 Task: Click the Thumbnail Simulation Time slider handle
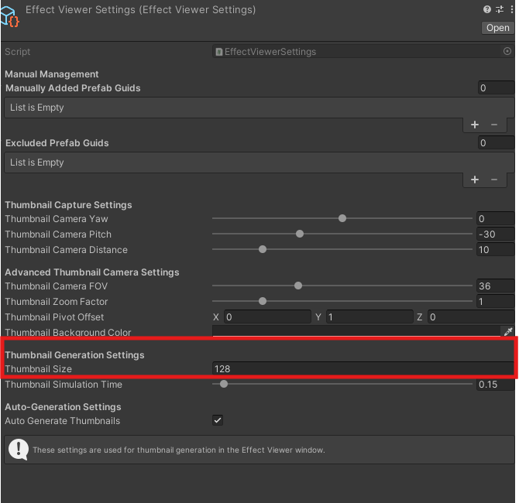[x=224, y=384]
